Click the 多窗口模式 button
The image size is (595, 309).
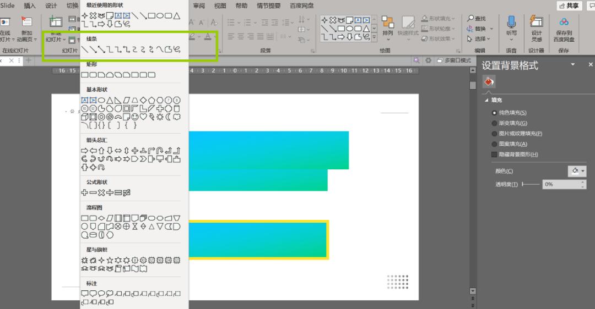[454, 60]
